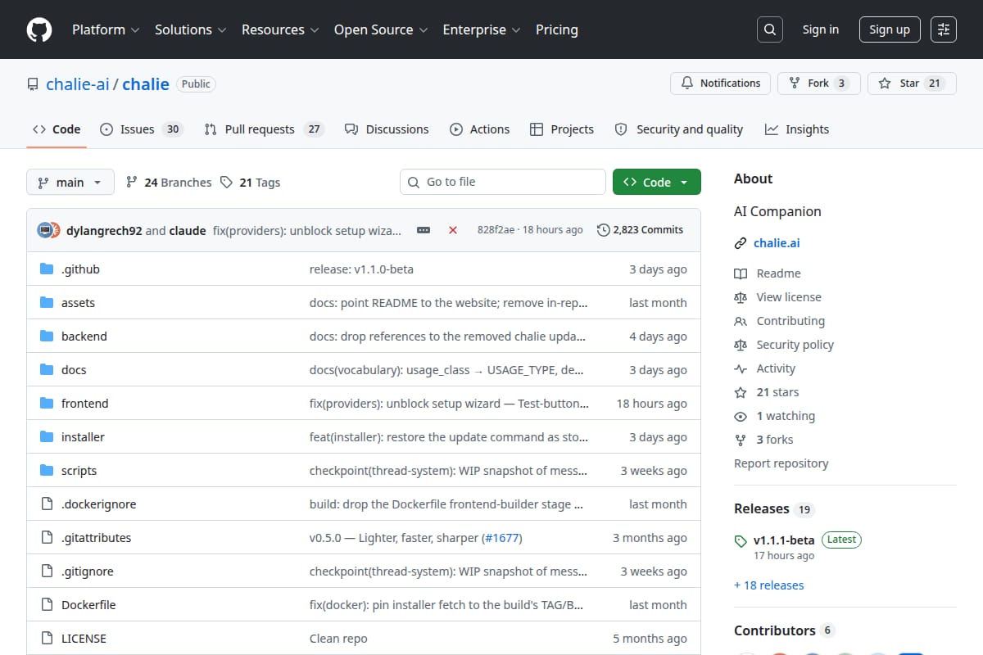Open the Actions tab
Image resolution: width=983 pixels, height=655 pixels.
tap(480, 129)
